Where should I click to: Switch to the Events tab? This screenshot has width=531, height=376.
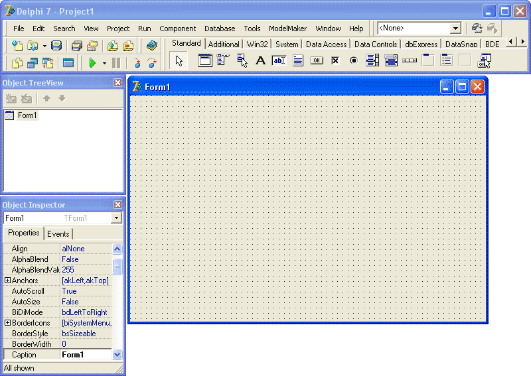pyautogui.click(x=58, y=234)
